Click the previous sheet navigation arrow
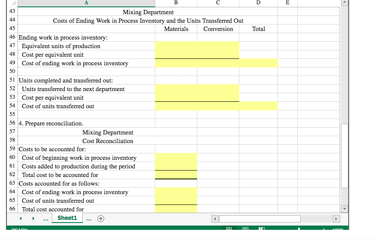377x241 pixels. (x=21, y=218)
